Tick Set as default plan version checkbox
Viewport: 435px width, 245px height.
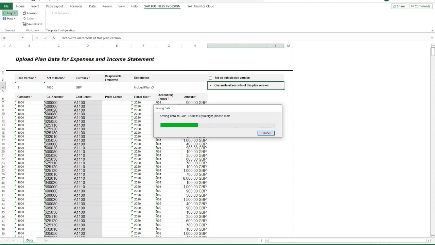(211, 78)
